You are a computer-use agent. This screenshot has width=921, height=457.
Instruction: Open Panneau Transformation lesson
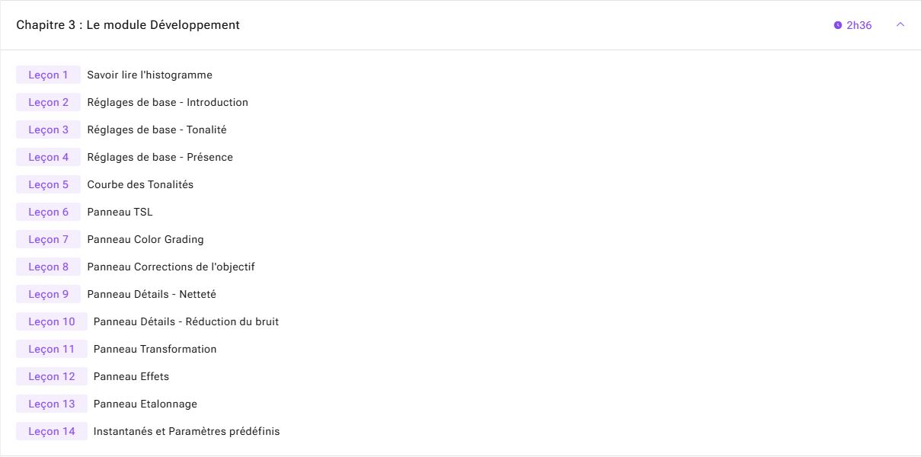[x=155, y=349]
